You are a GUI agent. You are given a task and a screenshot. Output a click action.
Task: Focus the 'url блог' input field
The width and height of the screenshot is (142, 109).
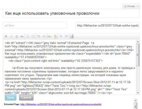[35, 25]
